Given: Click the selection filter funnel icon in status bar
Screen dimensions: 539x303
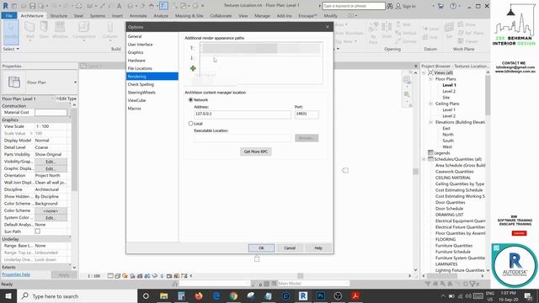Looking at the screenshot, I should pos(472,284).
